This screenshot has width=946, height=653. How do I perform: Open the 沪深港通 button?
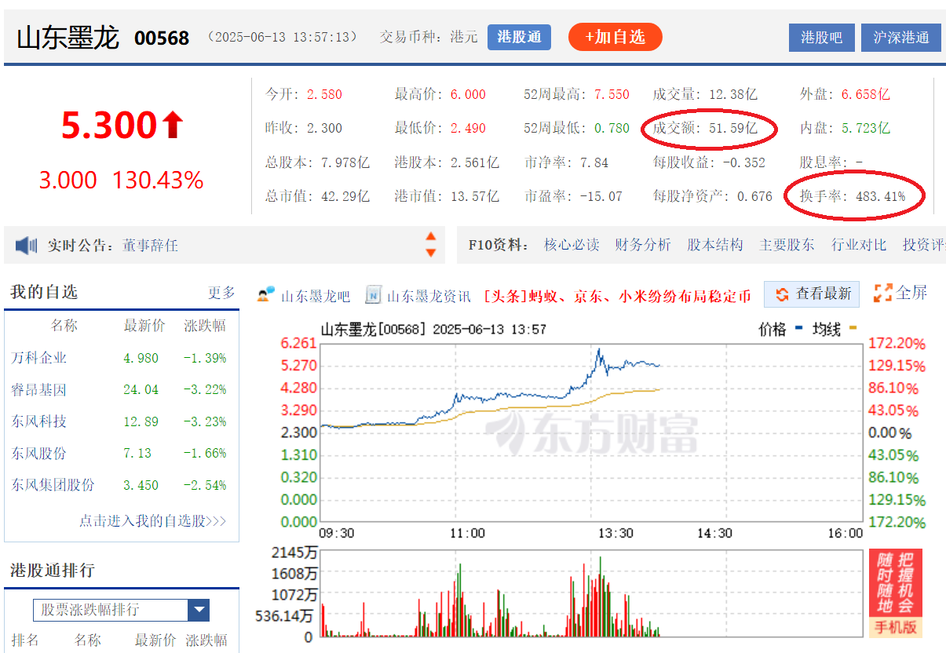(901, 38)
